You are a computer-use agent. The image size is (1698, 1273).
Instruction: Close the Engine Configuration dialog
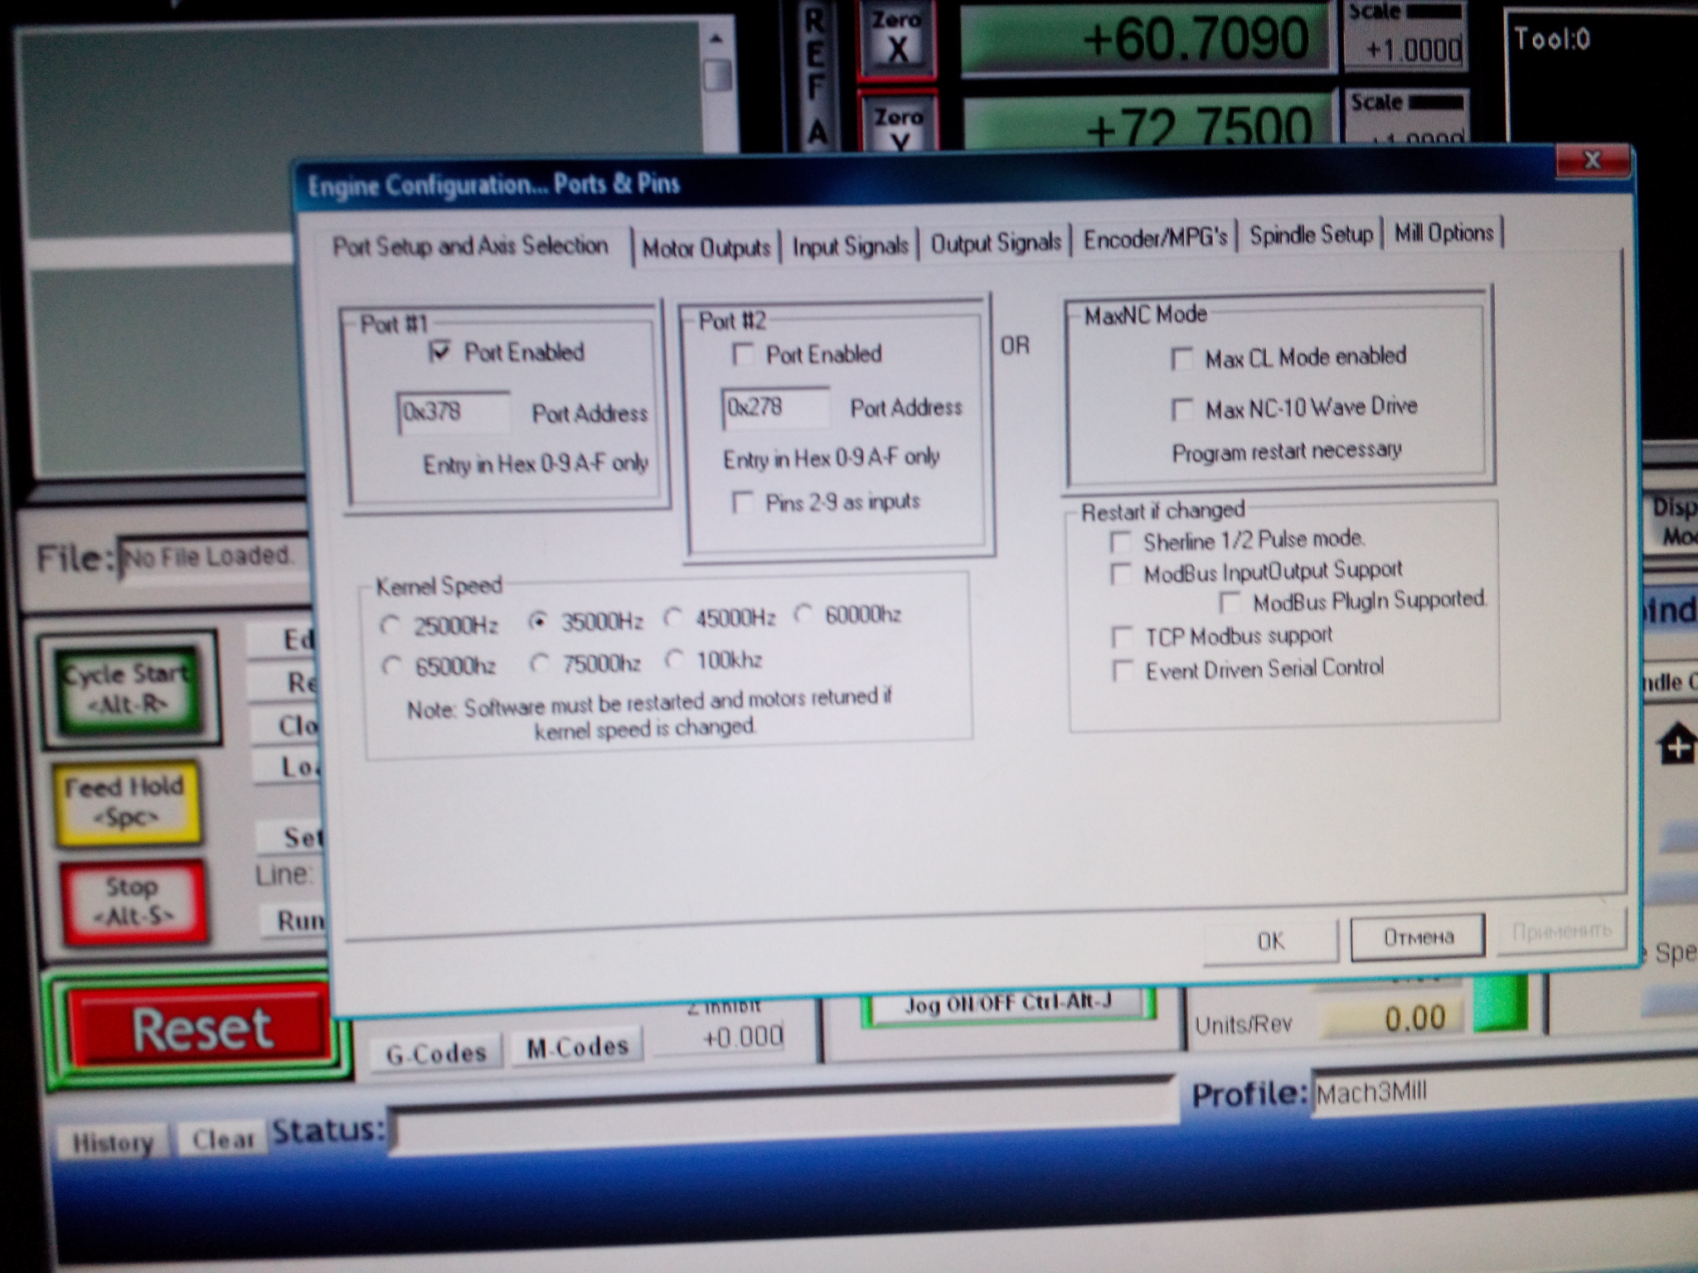(1591, 161)
